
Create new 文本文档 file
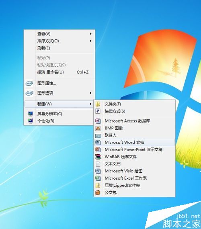pos(134,164)
